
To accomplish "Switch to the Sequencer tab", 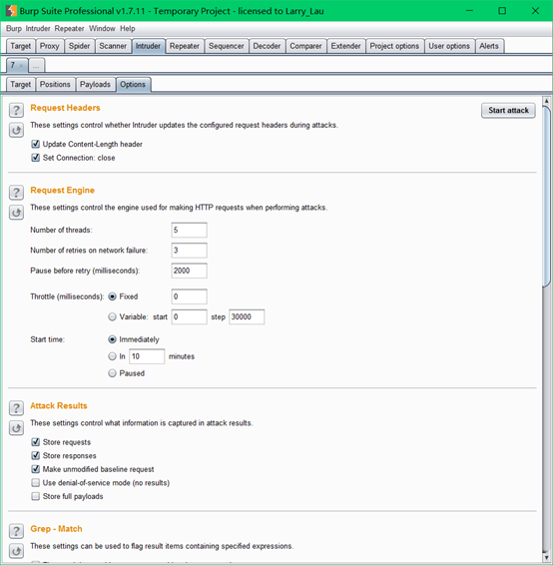I will pos(227,46).
